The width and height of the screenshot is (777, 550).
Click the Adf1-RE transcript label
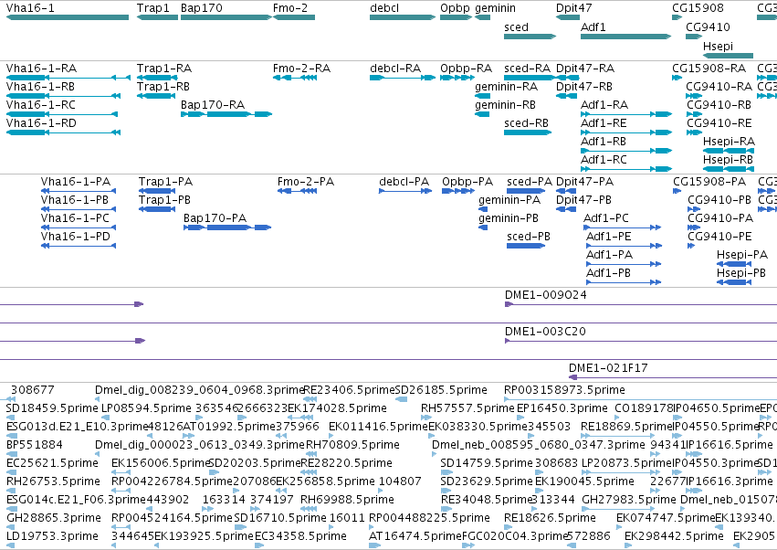pyautogui.click(x=604, y=123)
